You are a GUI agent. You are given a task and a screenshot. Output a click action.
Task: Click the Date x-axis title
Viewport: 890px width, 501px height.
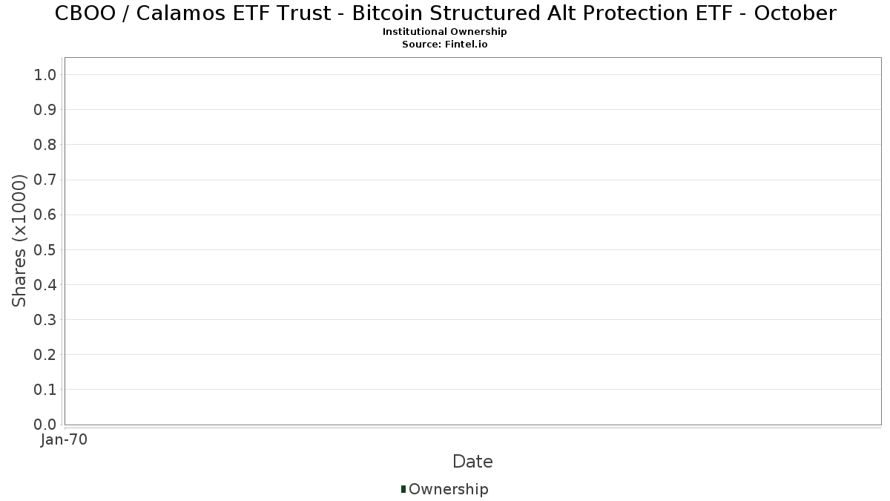pyautogui.click(x=472, y=462)
